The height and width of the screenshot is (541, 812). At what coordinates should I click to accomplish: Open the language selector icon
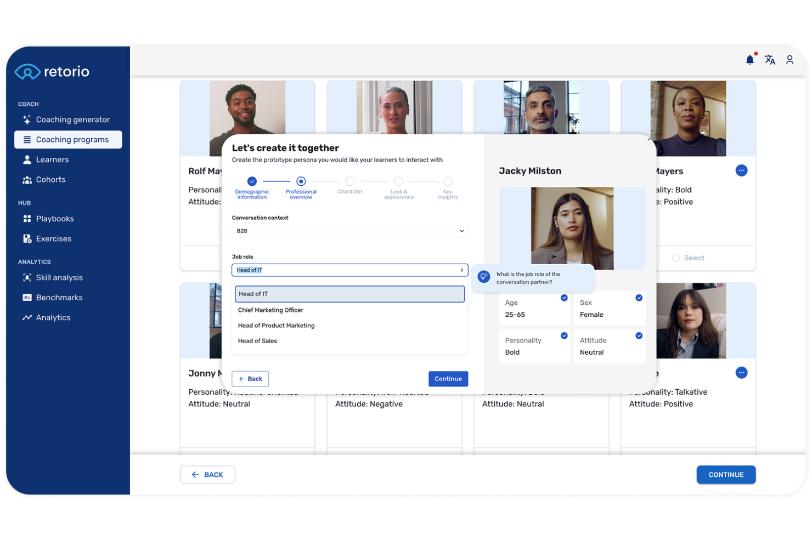(x=770, y=60)
